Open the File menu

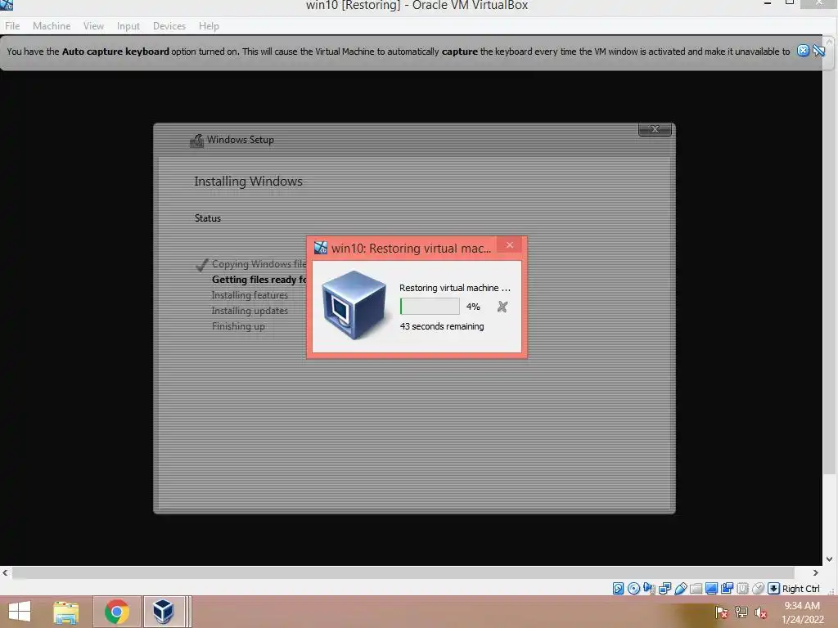[x=12, y=25]
